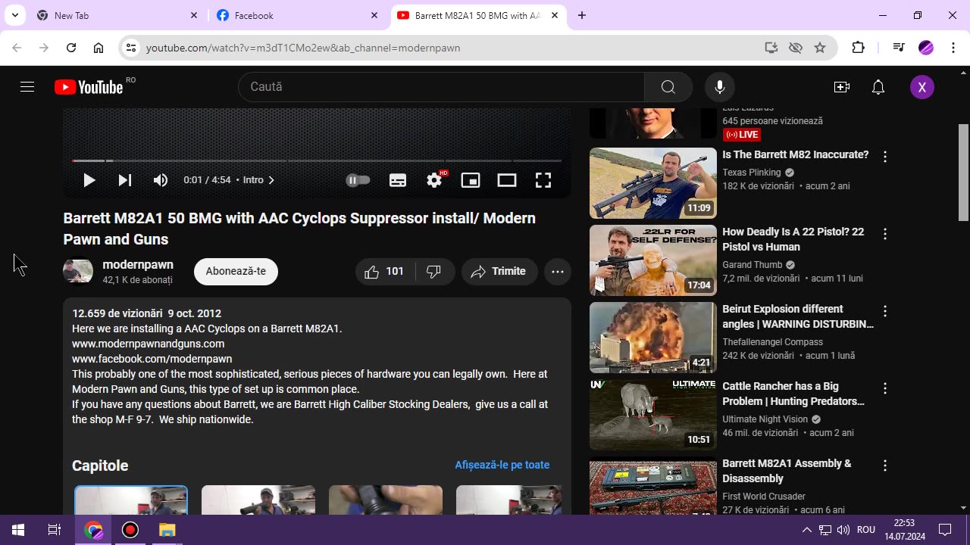
Task: Click the modernpawn channel avatar
Action: click(x=78, y=271)
